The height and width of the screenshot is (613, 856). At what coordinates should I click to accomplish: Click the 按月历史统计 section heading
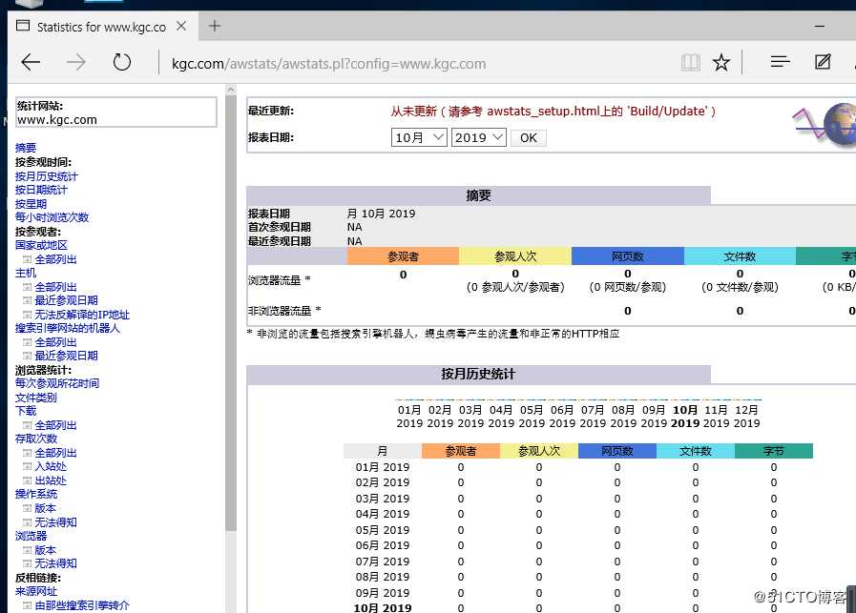(x=478, y=374)
